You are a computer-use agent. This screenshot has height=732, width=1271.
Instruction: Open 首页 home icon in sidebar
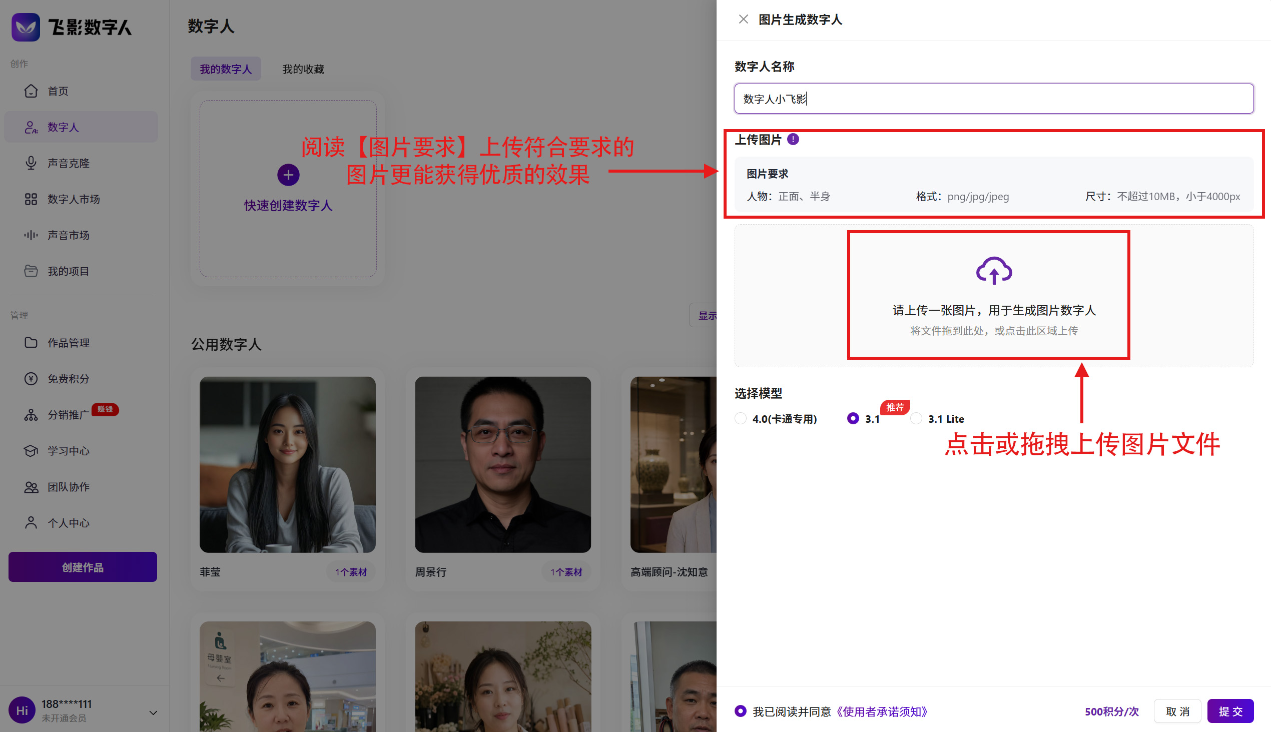[31, 91]
